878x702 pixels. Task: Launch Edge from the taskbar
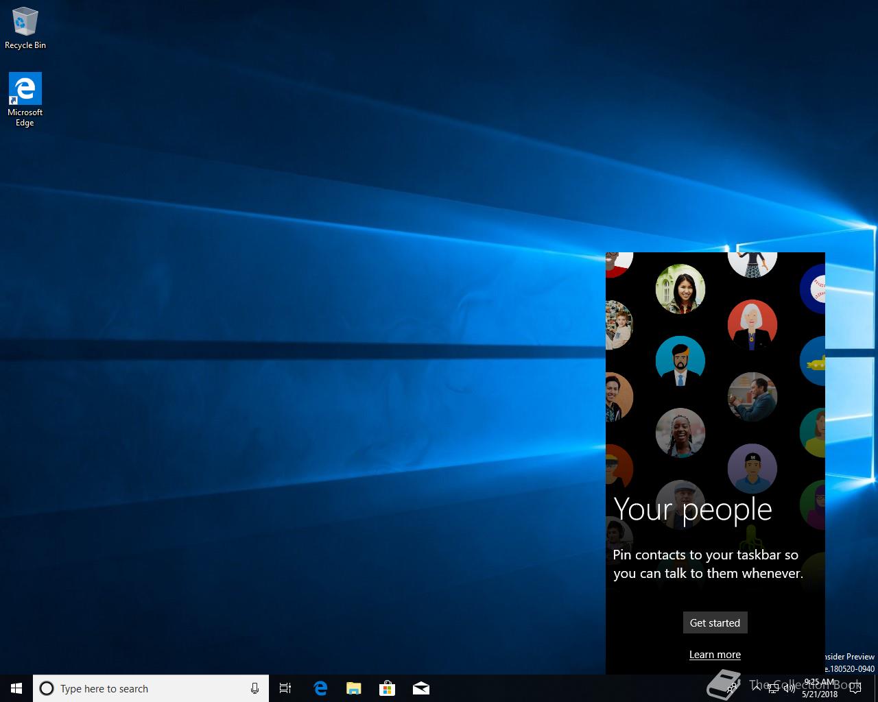click(x=320, y=688)
